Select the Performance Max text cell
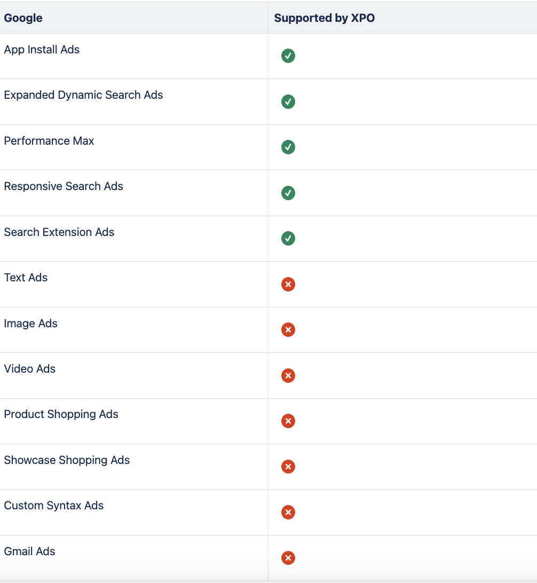 49,141
